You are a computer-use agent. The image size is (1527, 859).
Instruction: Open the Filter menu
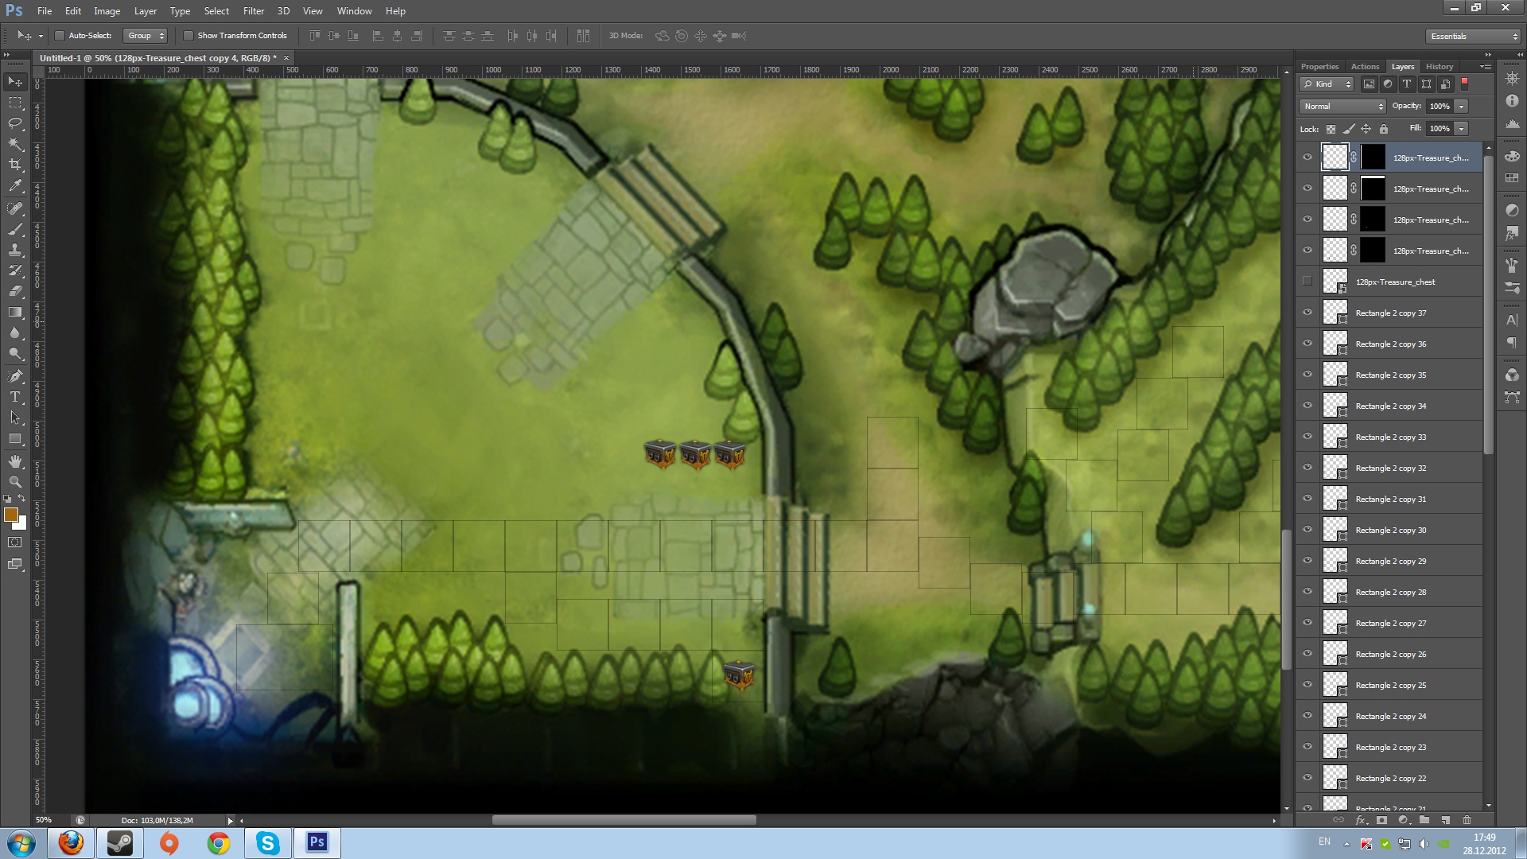click(x=254, y=11)
